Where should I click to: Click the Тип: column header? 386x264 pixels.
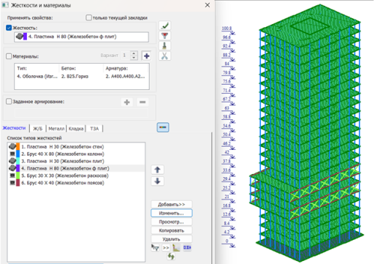click(22, 68)
